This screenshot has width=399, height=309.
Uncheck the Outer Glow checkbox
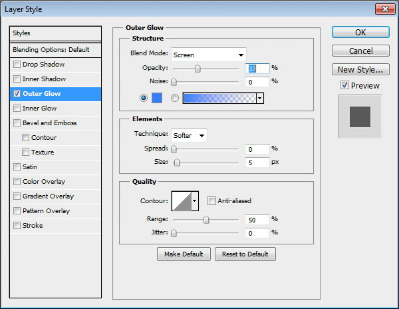pyautogui.click(x=17, y=94)
